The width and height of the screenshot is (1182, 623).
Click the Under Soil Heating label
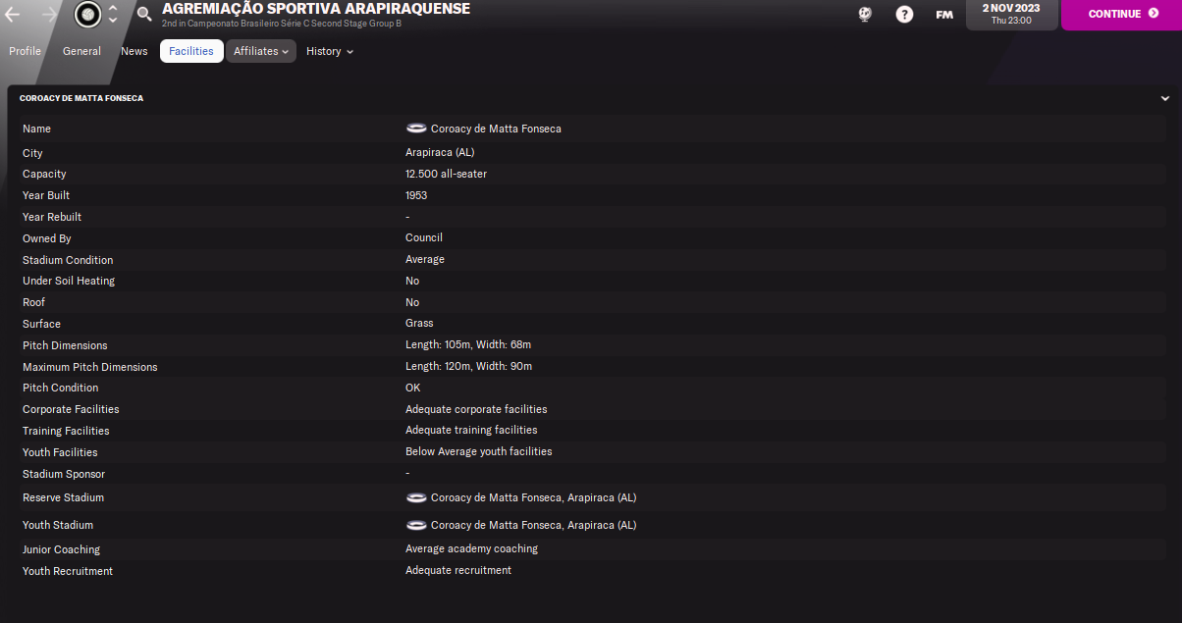[x=69, y=281]
